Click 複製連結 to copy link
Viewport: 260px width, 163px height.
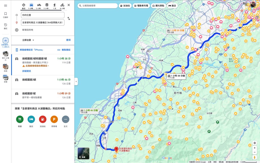coord(64,50)
